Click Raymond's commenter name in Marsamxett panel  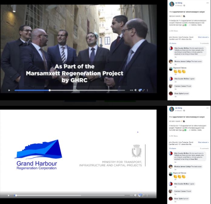pyautogui.click(x=180, y=68)
